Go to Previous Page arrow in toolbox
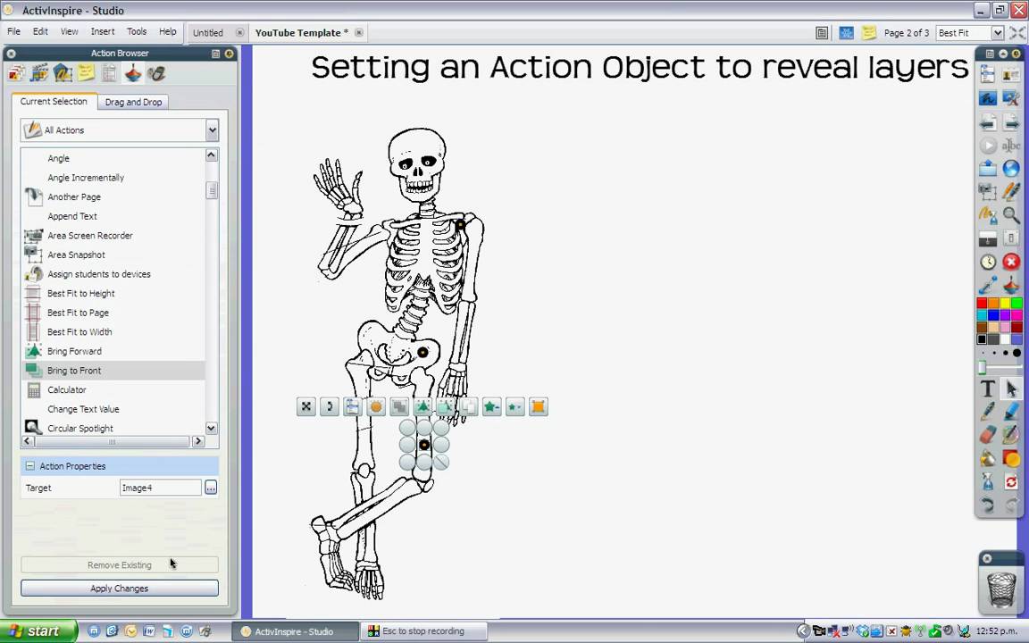Screen dimensions: 1029x643 tap(988, 122)
